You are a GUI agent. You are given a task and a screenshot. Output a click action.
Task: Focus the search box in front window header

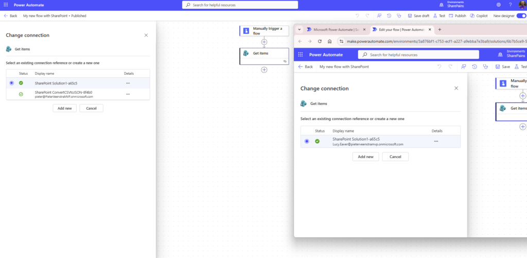(x=418, y=55)
